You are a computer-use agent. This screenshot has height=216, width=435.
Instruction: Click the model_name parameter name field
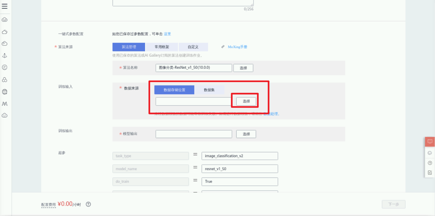pos(151,169)
